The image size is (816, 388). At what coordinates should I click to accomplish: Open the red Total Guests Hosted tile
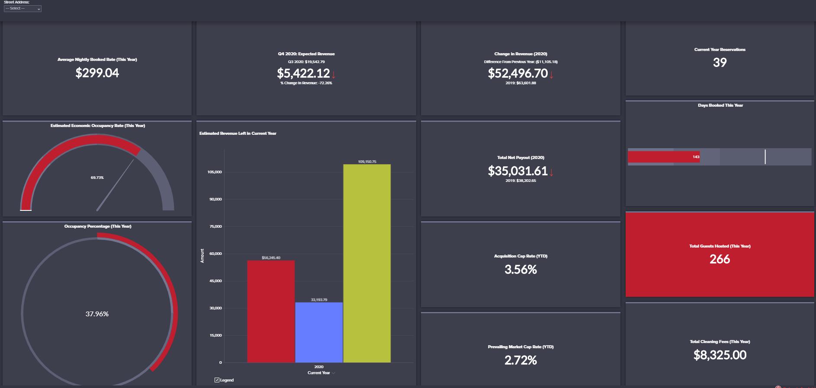click(720, 254)
